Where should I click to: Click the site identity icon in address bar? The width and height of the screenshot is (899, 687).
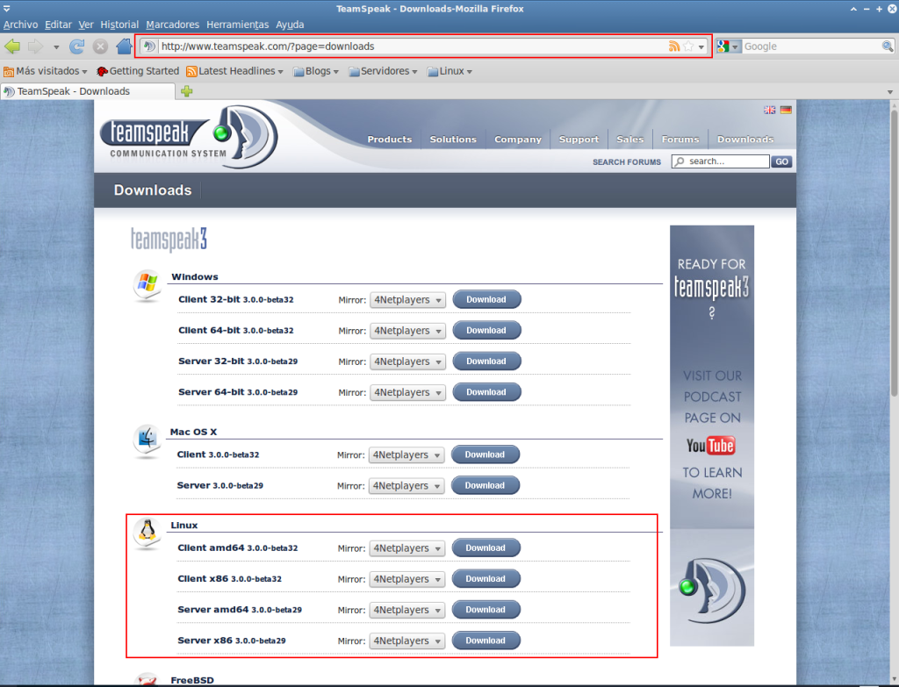[149, 47]
